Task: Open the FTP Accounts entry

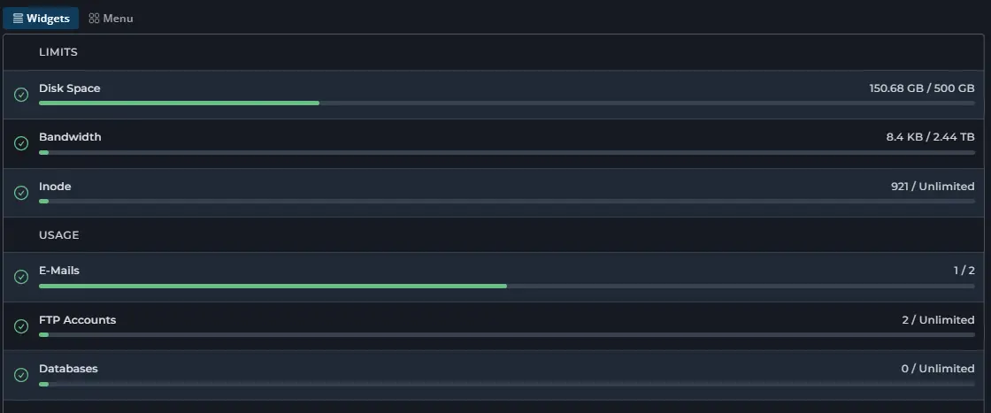Action: tap(77, 320)
